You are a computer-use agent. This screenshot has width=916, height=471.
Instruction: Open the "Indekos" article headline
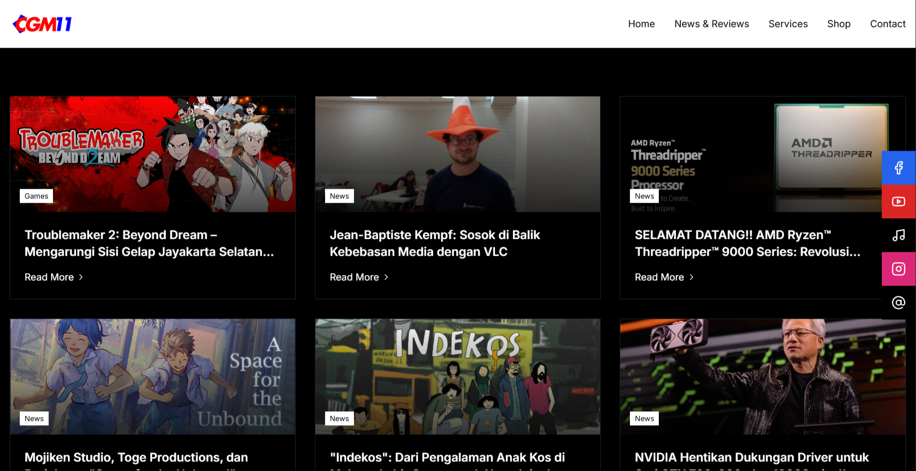[x=447, y=460]
